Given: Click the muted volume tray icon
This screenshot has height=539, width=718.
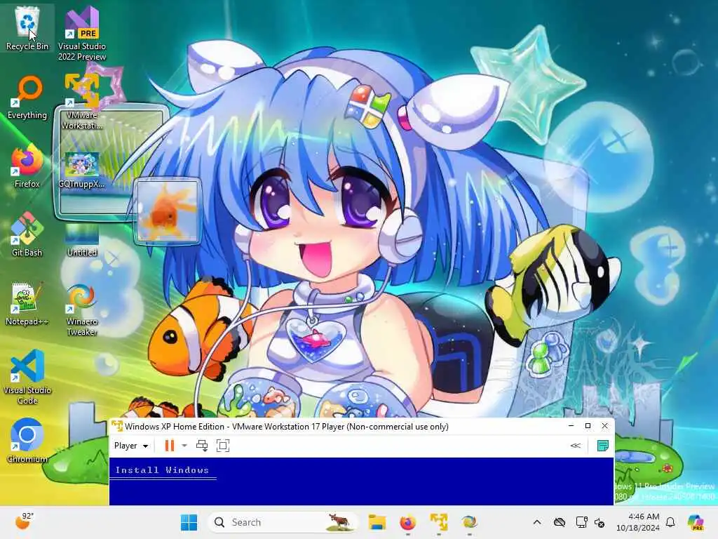Looking at the screenshot, I should tap(600, 522).
